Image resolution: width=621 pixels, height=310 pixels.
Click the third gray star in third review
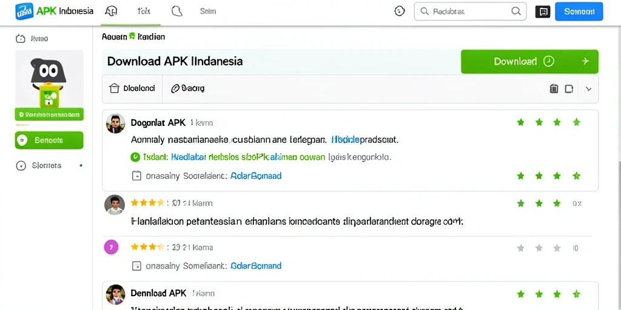[557, 248]
